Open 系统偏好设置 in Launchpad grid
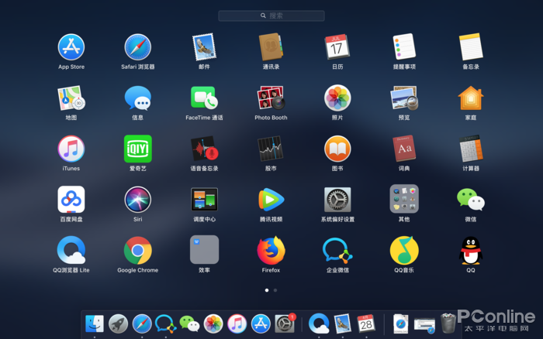543x339 pixels. coord(337,200)
